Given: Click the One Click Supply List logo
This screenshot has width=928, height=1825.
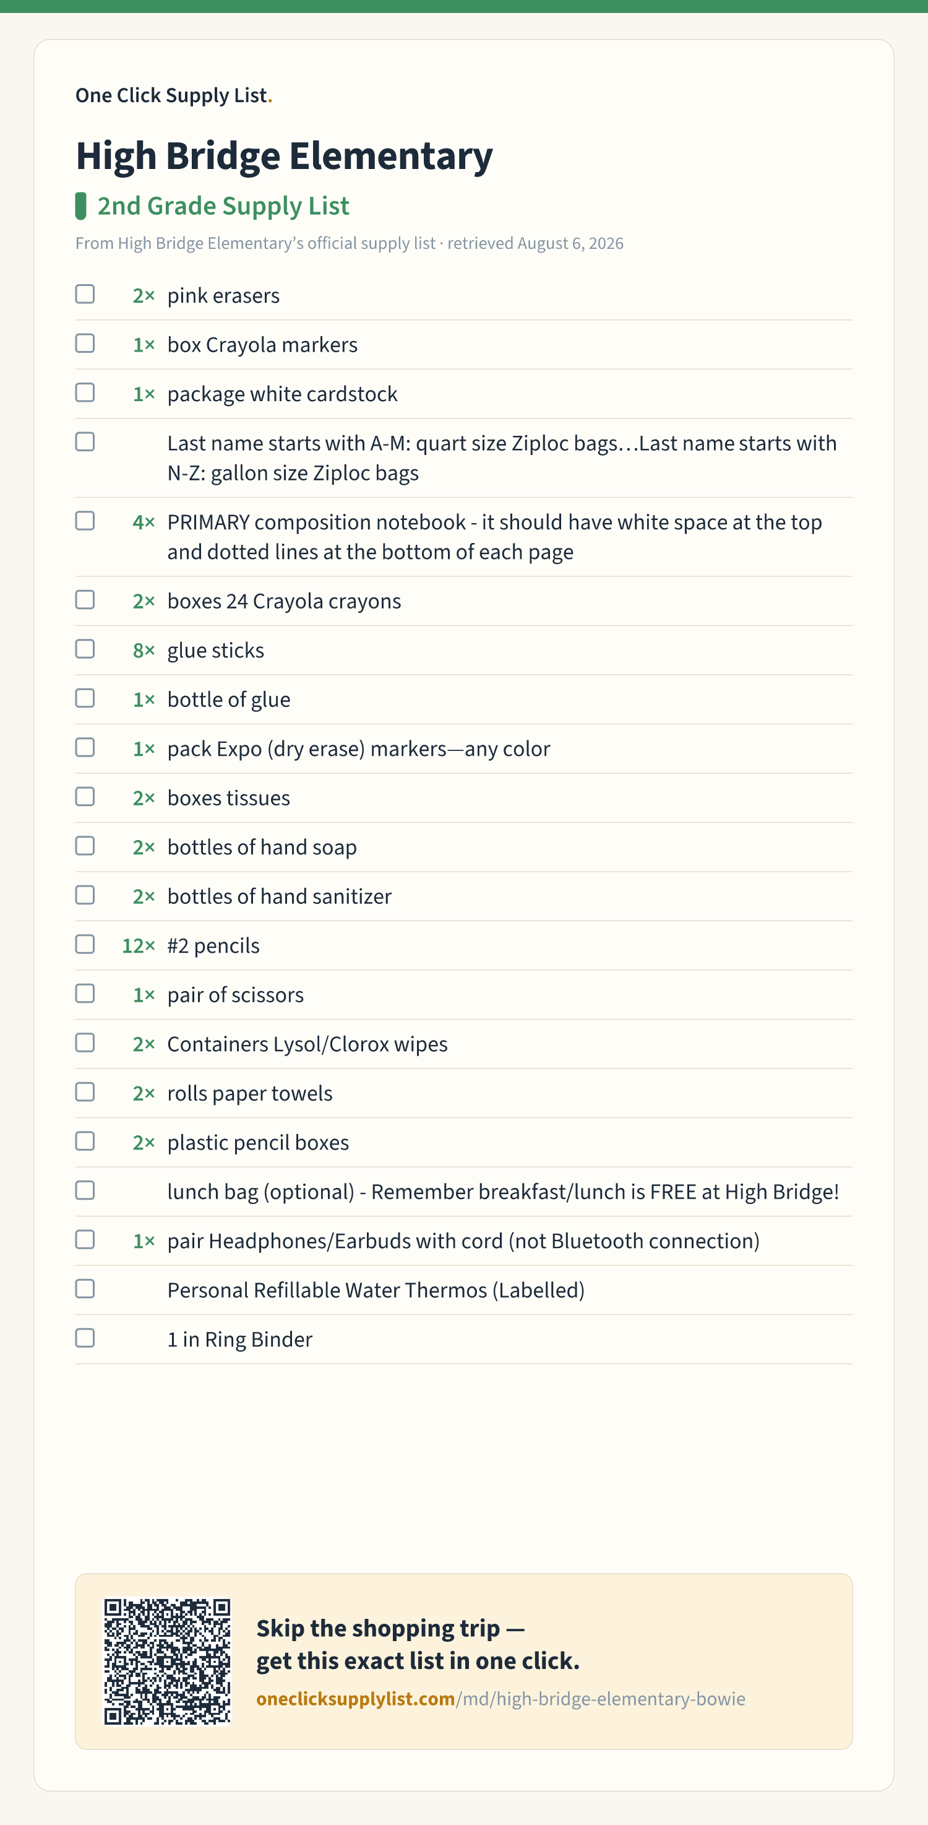Looking at the screenshot, I should (x=173, y=95).
